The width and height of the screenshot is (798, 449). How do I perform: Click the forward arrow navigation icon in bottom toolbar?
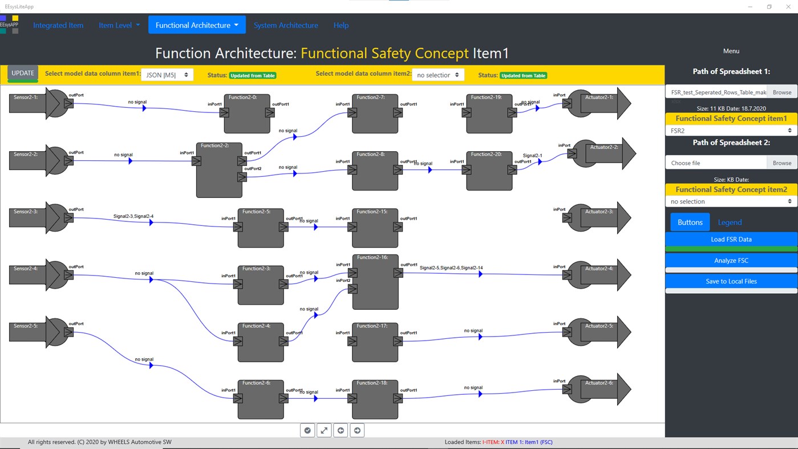click(x=357, y=430)
